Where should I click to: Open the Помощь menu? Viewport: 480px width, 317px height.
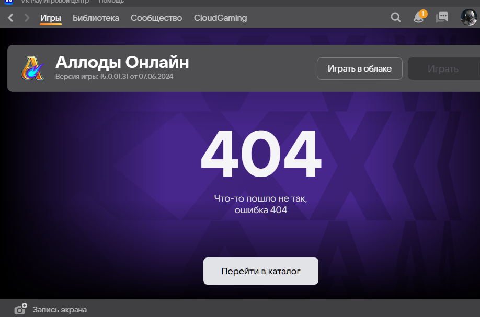[x=111, y=2]
